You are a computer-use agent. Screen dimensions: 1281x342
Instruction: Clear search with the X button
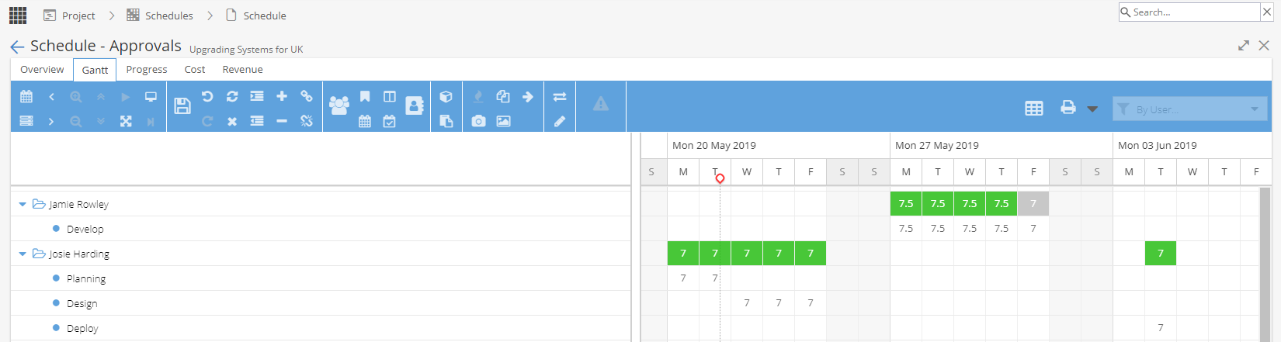click(1267, 12)
